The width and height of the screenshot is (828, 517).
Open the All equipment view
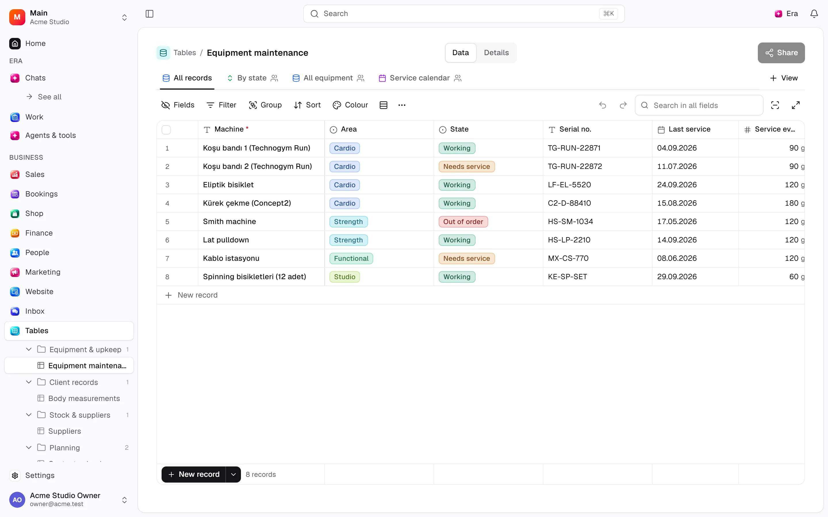click(328, 78)
